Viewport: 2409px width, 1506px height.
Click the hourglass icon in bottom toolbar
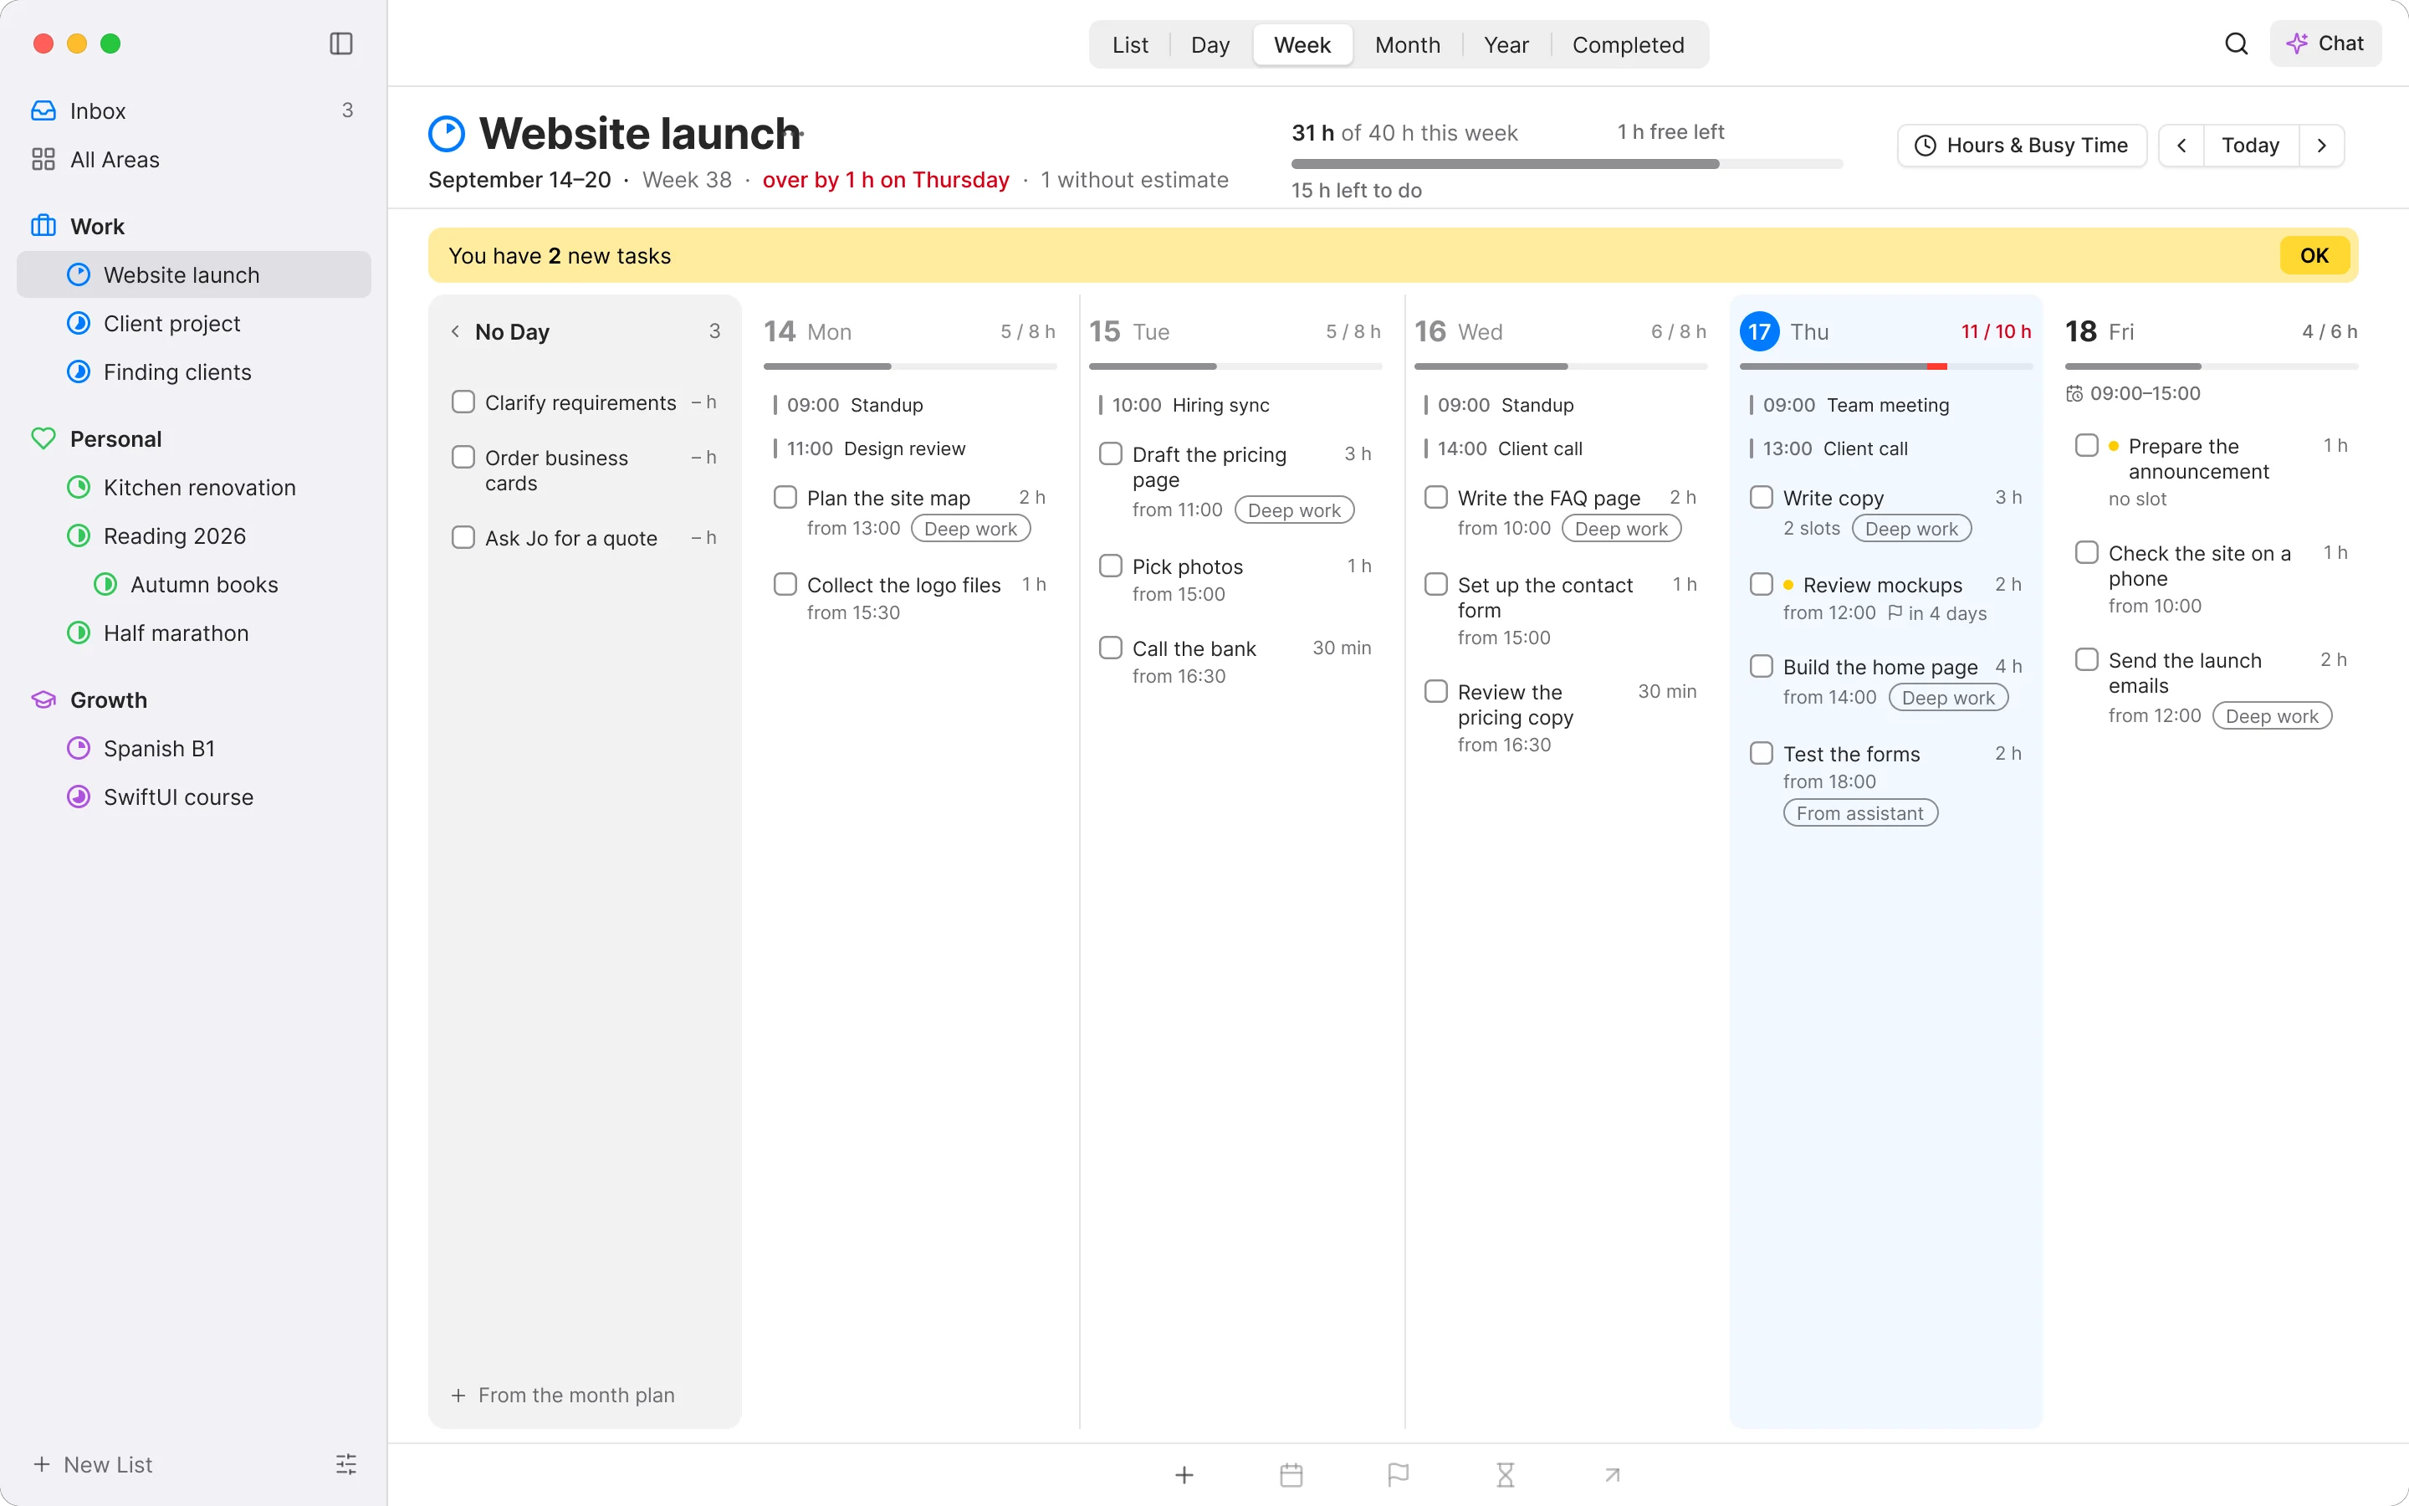[1505, 1474]
